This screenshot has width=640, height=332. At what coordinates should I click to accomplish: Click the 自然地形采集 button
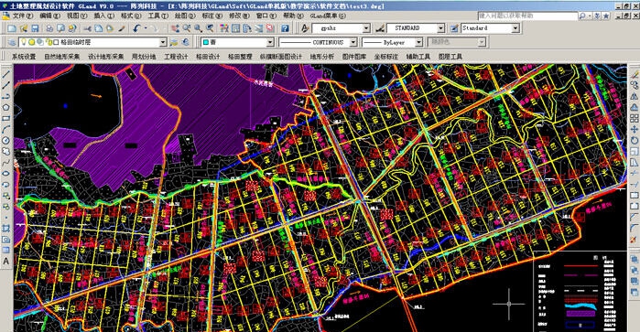62,57
